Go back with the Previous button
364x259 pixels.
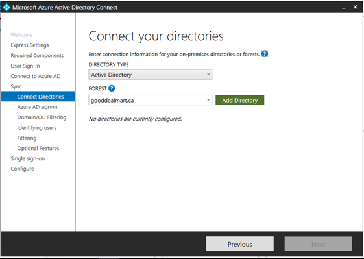pos(240,244)
